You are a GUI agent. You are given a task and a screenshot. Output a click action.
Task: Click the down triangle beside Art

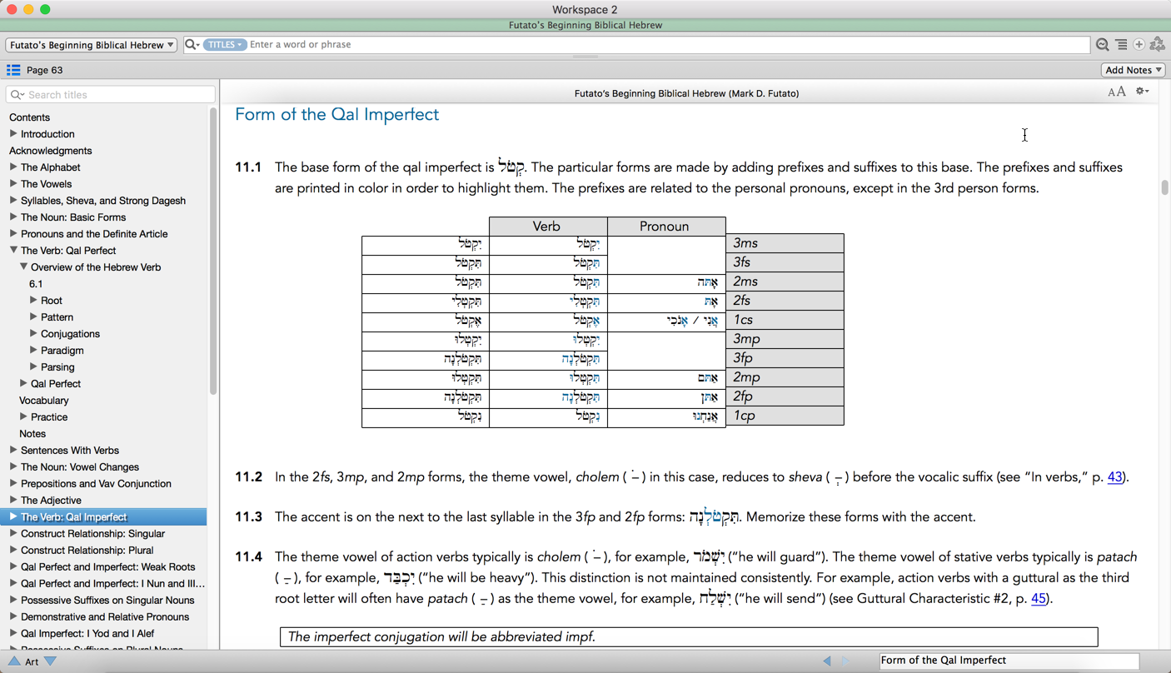click(x=51, y=661)
